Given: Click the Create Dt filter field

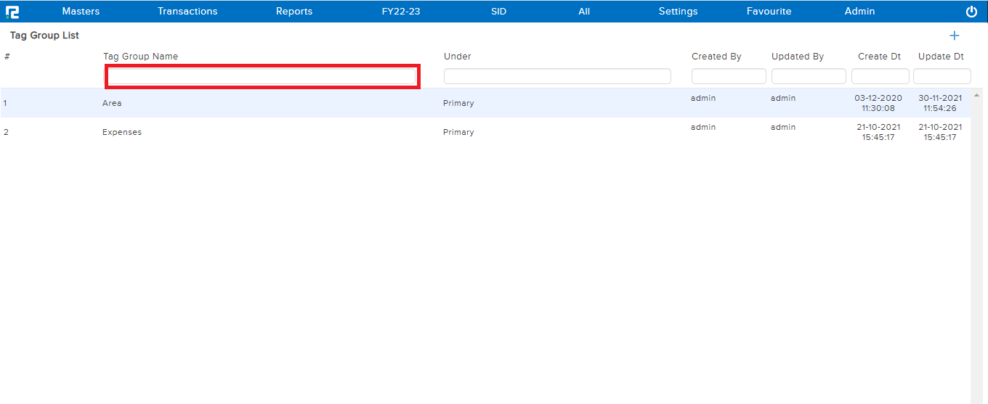Looking at the screenshot, I should pyautogui.click(x=880, y=76).
